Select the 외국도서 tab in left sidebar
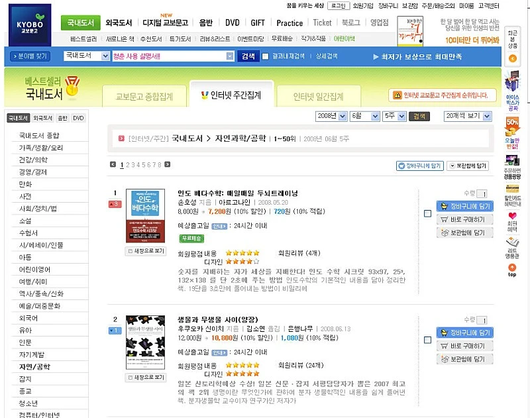 (43, 118)
